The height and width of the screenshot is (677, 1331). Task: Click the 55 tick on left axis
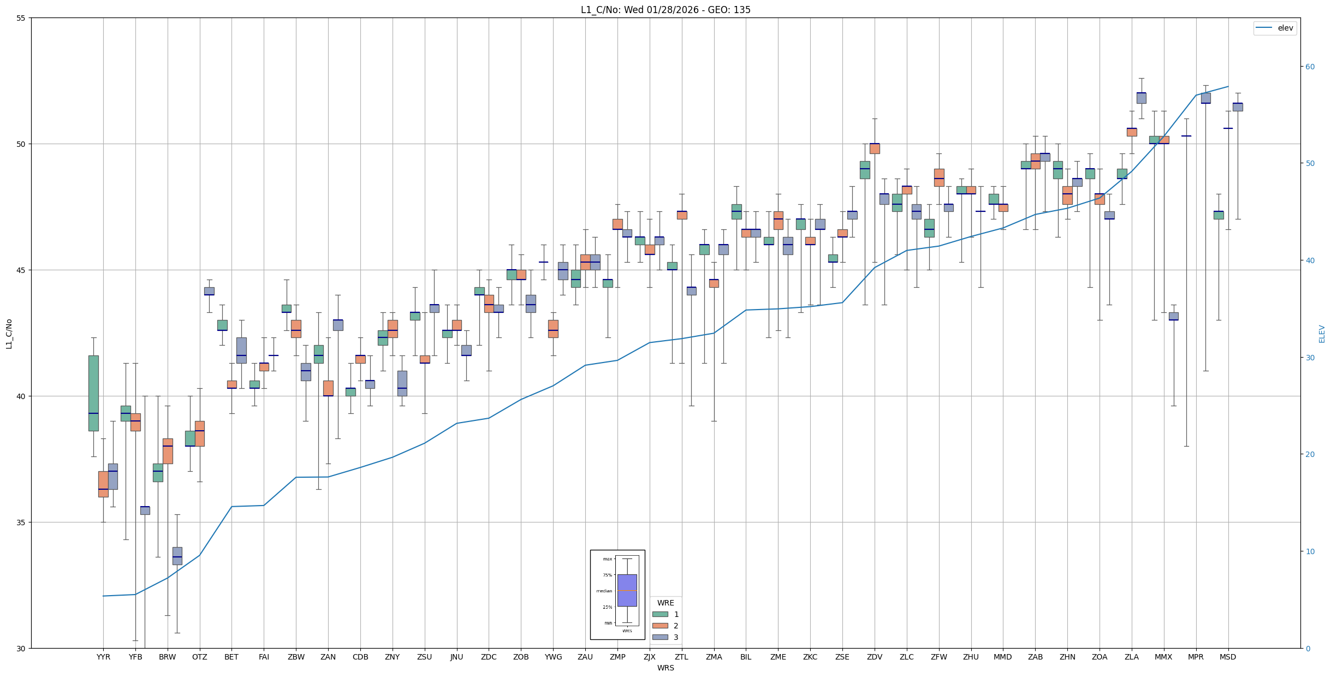click(22, 18)
